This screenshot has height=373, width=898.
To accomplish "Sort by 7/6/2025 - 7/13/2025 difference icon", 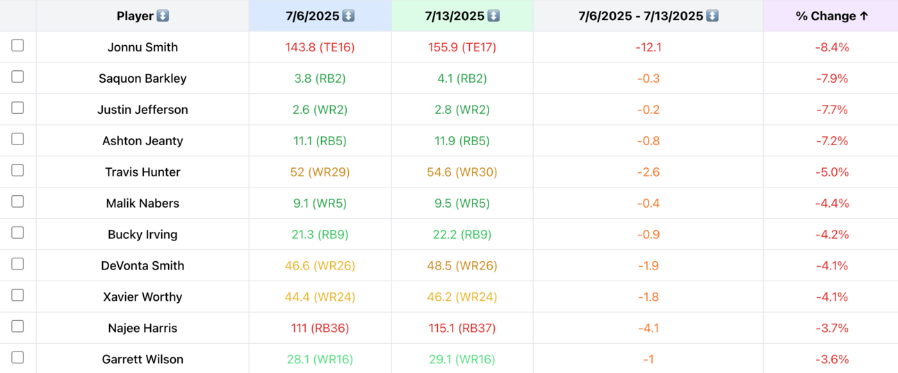I will point(712,16).
